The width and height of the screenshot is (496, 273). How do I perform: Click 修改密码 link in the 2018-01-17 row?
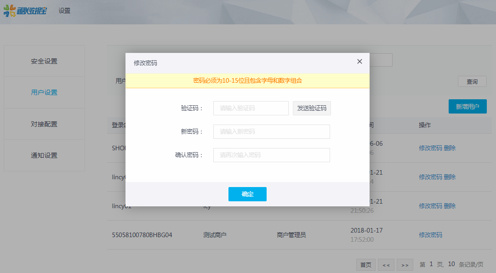pyautogui.click(x=431, y=235)
